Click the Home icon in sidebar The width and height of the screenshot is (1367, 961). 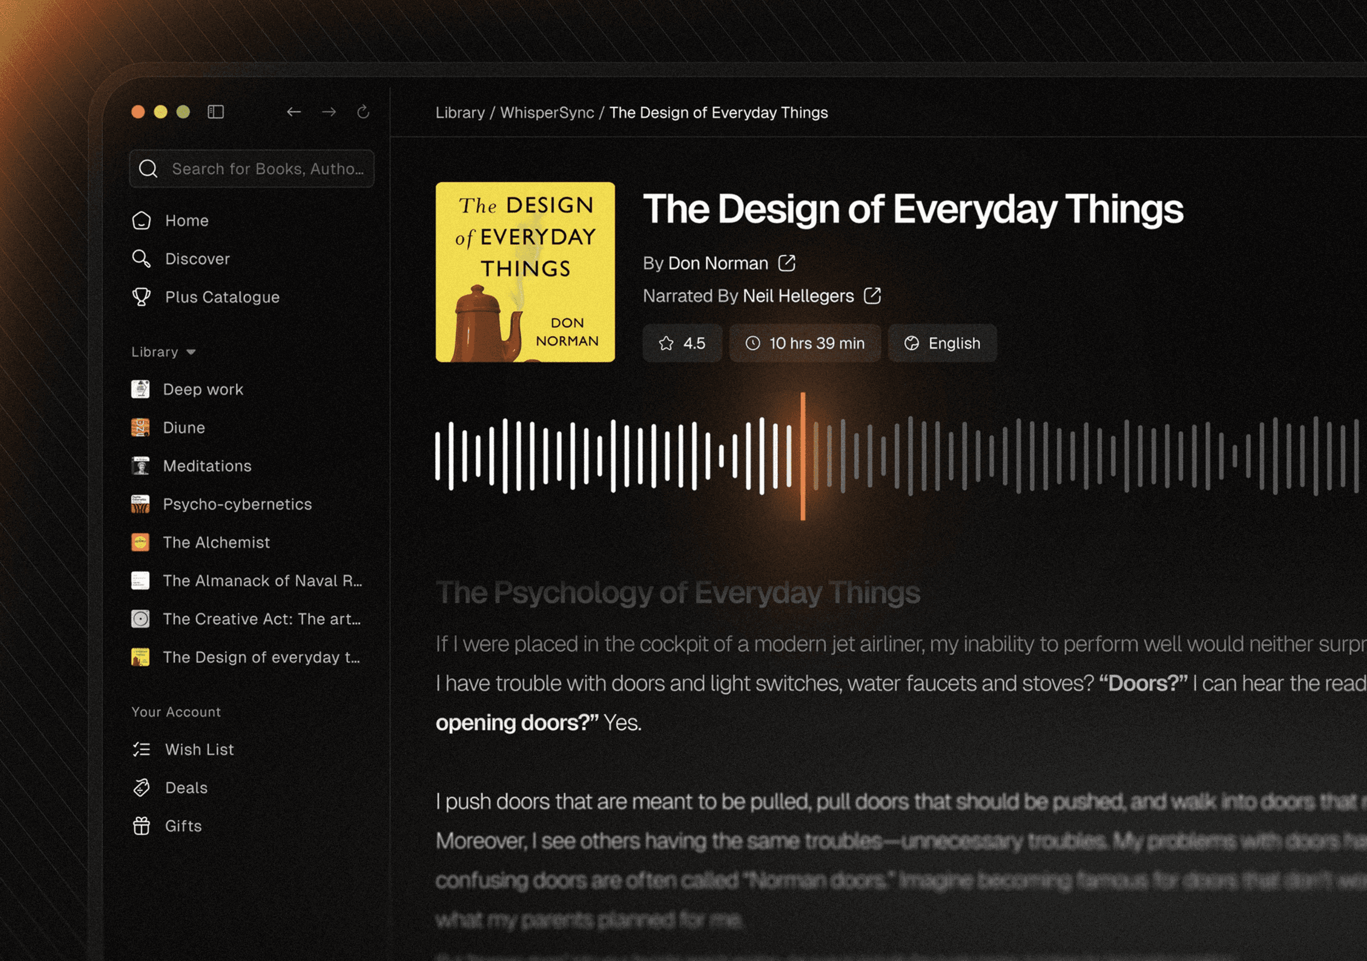tap(142, 221)
